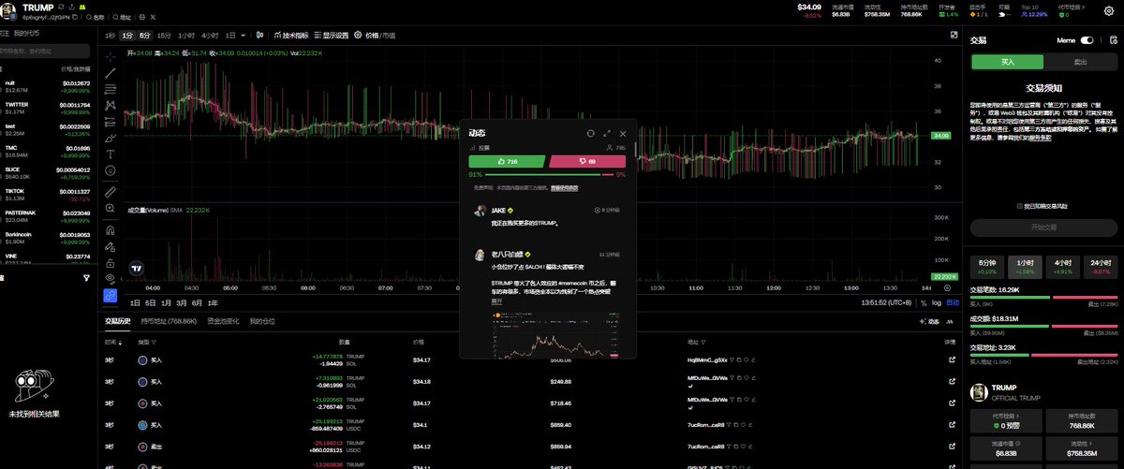Toggle the log scale option
This screenshot has width=1124, height=469.
point(937,302)
